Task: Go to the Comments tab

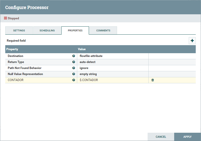Action: point(103,30)
